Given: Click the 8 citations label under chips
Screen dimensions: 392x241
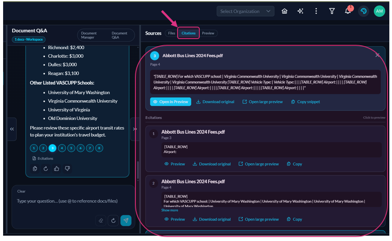Looking at the screenshot, I should 43,158.
